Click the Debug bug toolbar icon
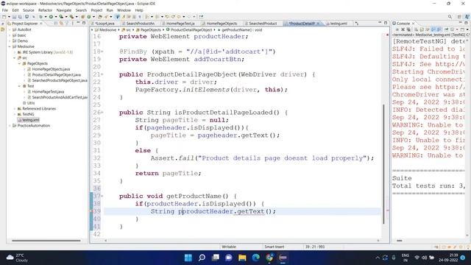The image size is (471, 265). (x=40, y=17)
